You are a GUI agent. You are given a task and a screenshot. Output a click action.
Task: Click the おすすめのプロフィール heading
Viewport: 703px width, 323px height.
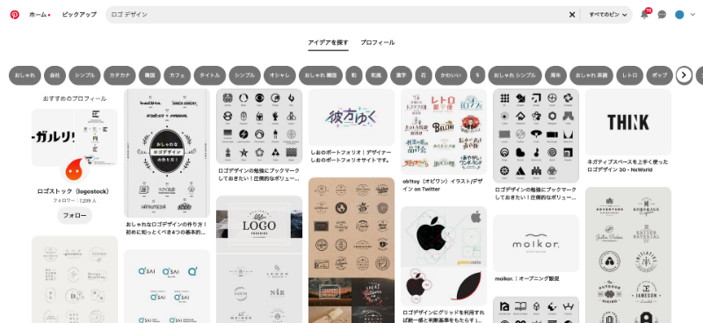tap(75, 98)
